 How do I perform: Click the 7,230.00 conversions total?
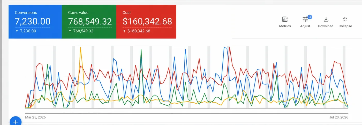[x=33, y=21]
